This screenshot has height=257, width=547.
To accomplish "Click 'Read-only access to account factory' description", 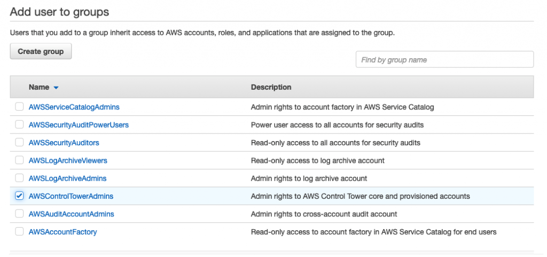I will click(373, 231).
